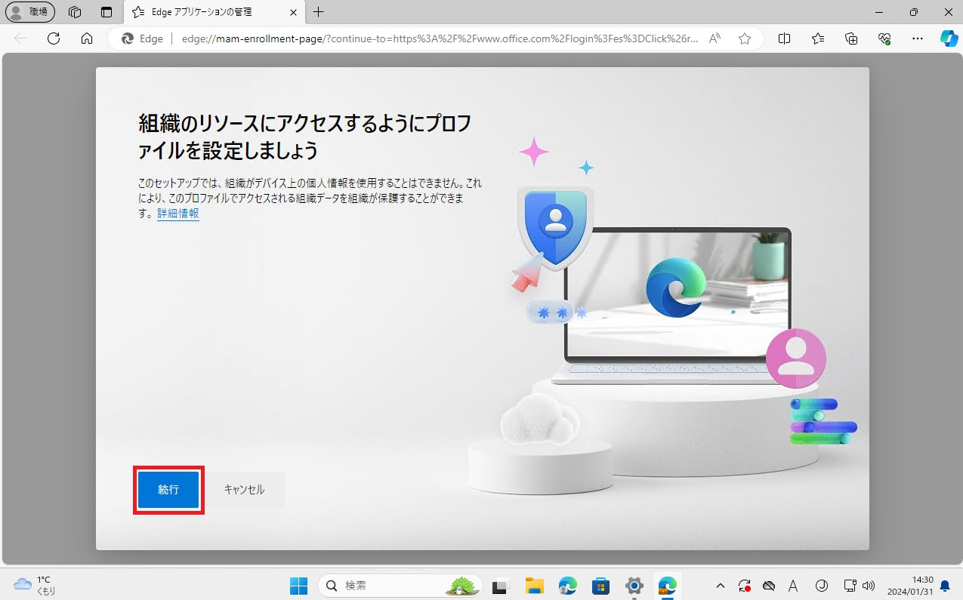963x600 pixels.
Task: Open Settings gear in taskbar
Action: [634, 586]
